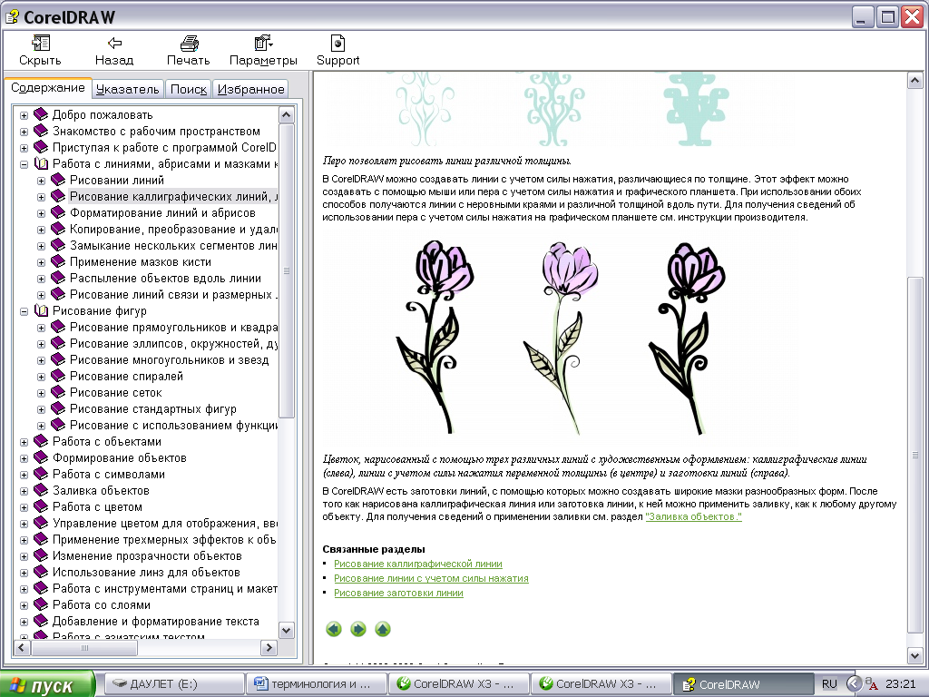Click the RU language indicator
929x697 pixels.
point(829,684)
